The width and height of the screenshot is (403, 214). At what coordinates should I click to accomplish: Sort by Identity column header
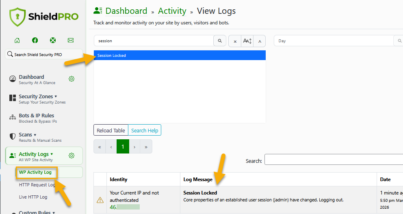(x=143, y=179)
